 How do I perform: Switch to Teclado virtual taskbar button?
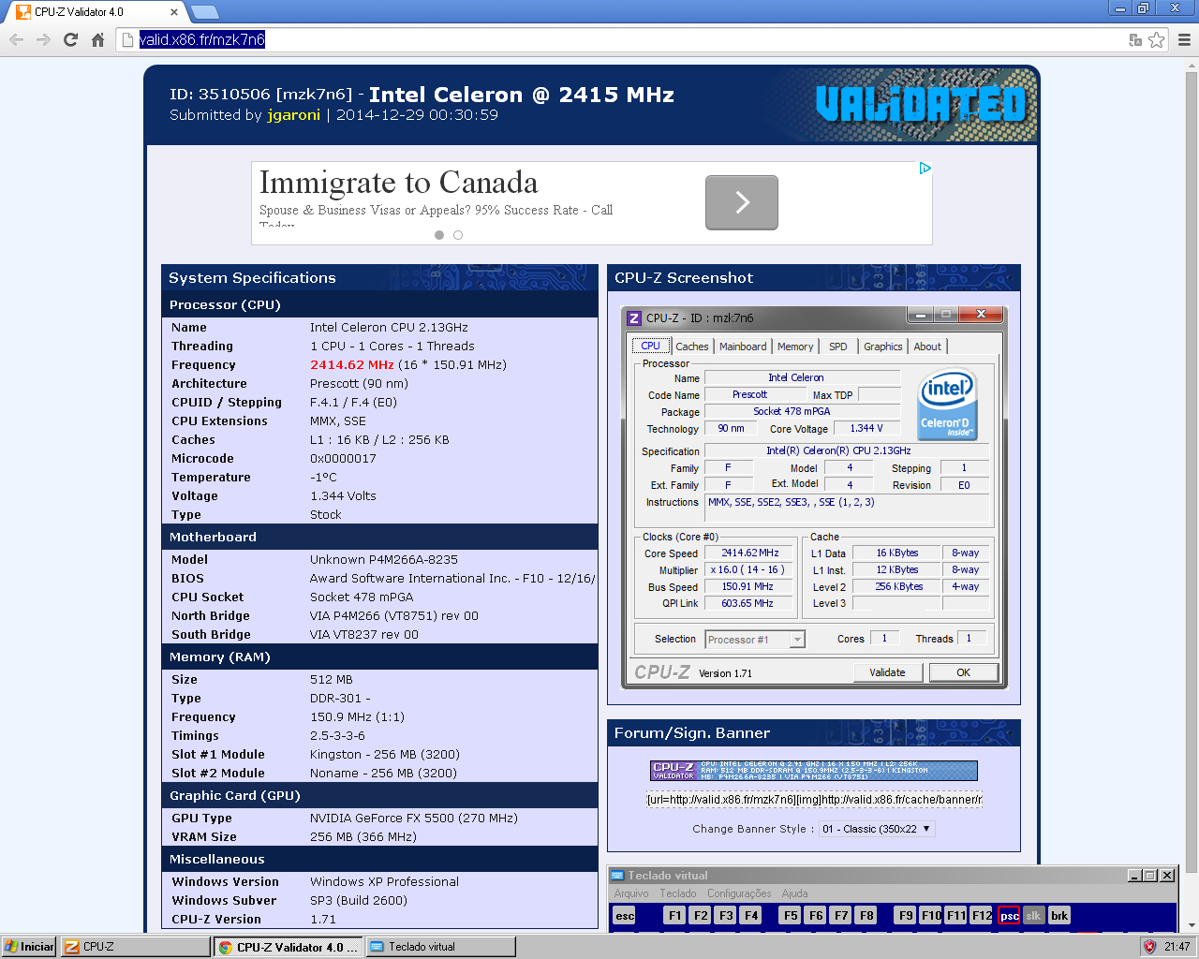click(x=440, y=947)
